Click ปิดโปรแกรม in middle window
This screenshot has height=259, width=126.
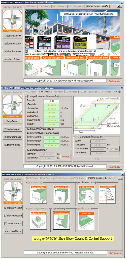pos(114,167)
